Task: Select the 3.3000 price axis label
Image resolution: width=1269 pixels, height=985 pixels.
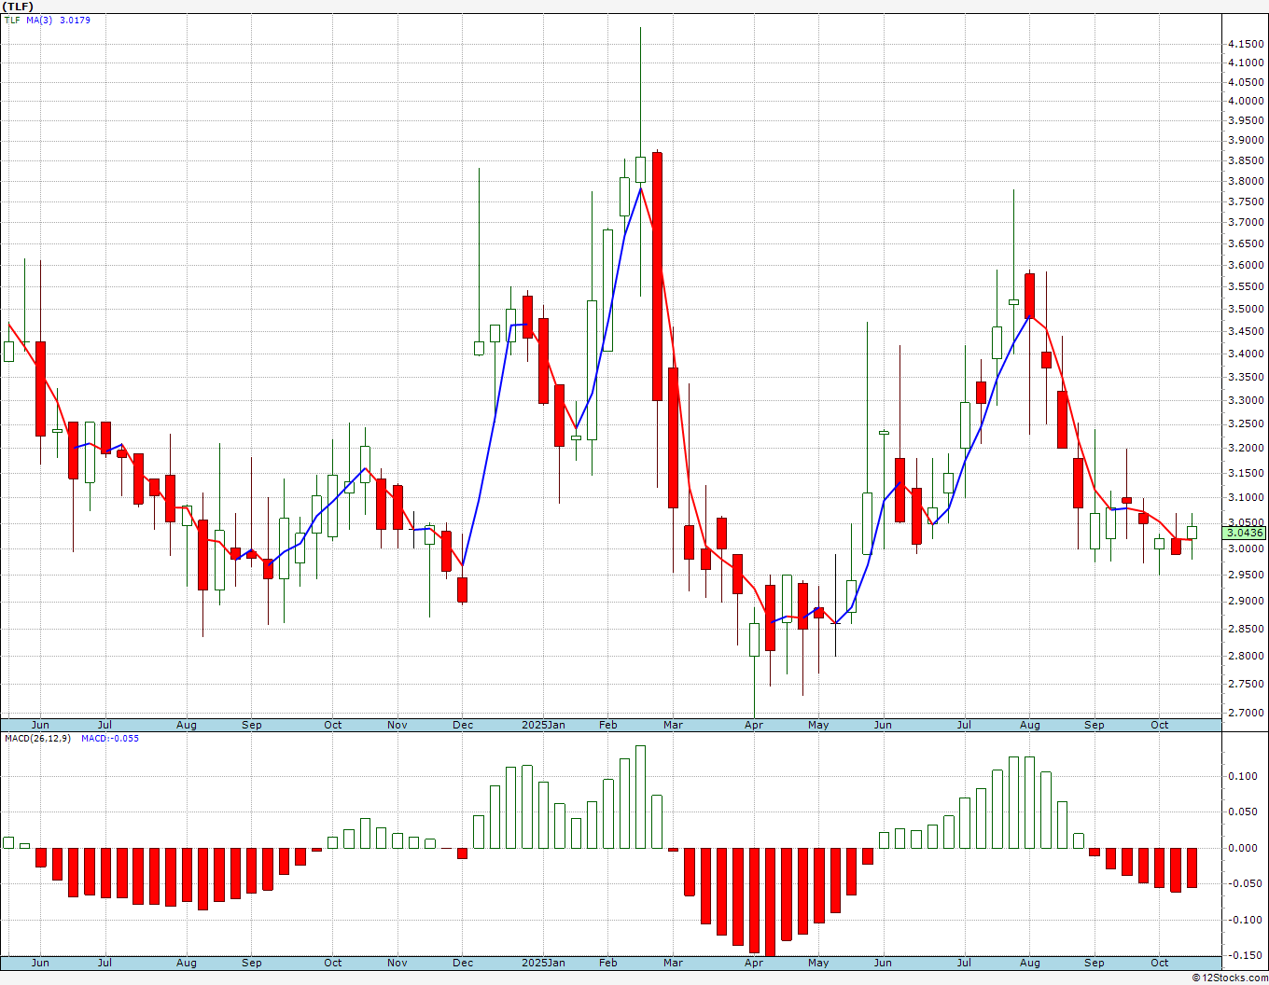Action: click(1247, 401)
